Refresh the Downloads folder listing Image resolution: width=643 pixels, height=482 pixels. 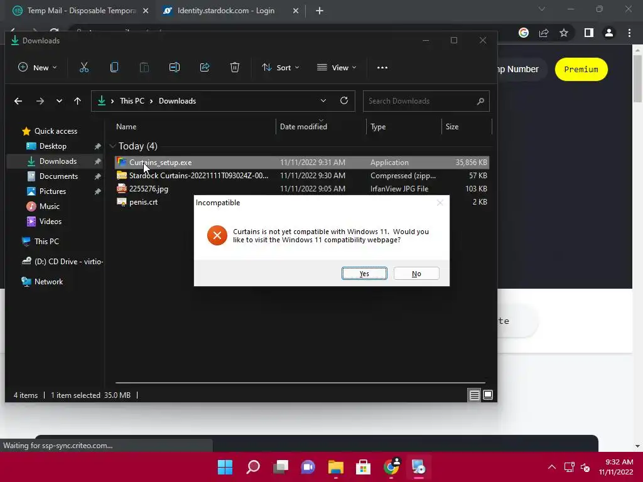coord(344,101)
